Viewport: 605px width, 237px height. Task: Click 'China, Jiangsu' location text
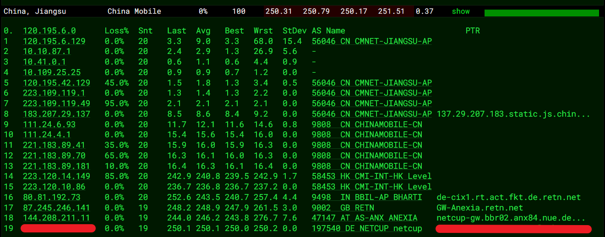[35, 11]
